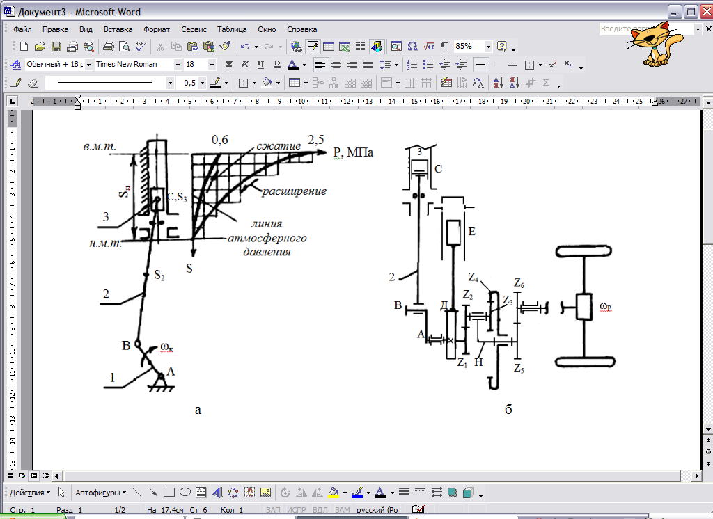Open the Таблица menu
This screenshot has height=519, width=713.
click(x=232, y=29)
